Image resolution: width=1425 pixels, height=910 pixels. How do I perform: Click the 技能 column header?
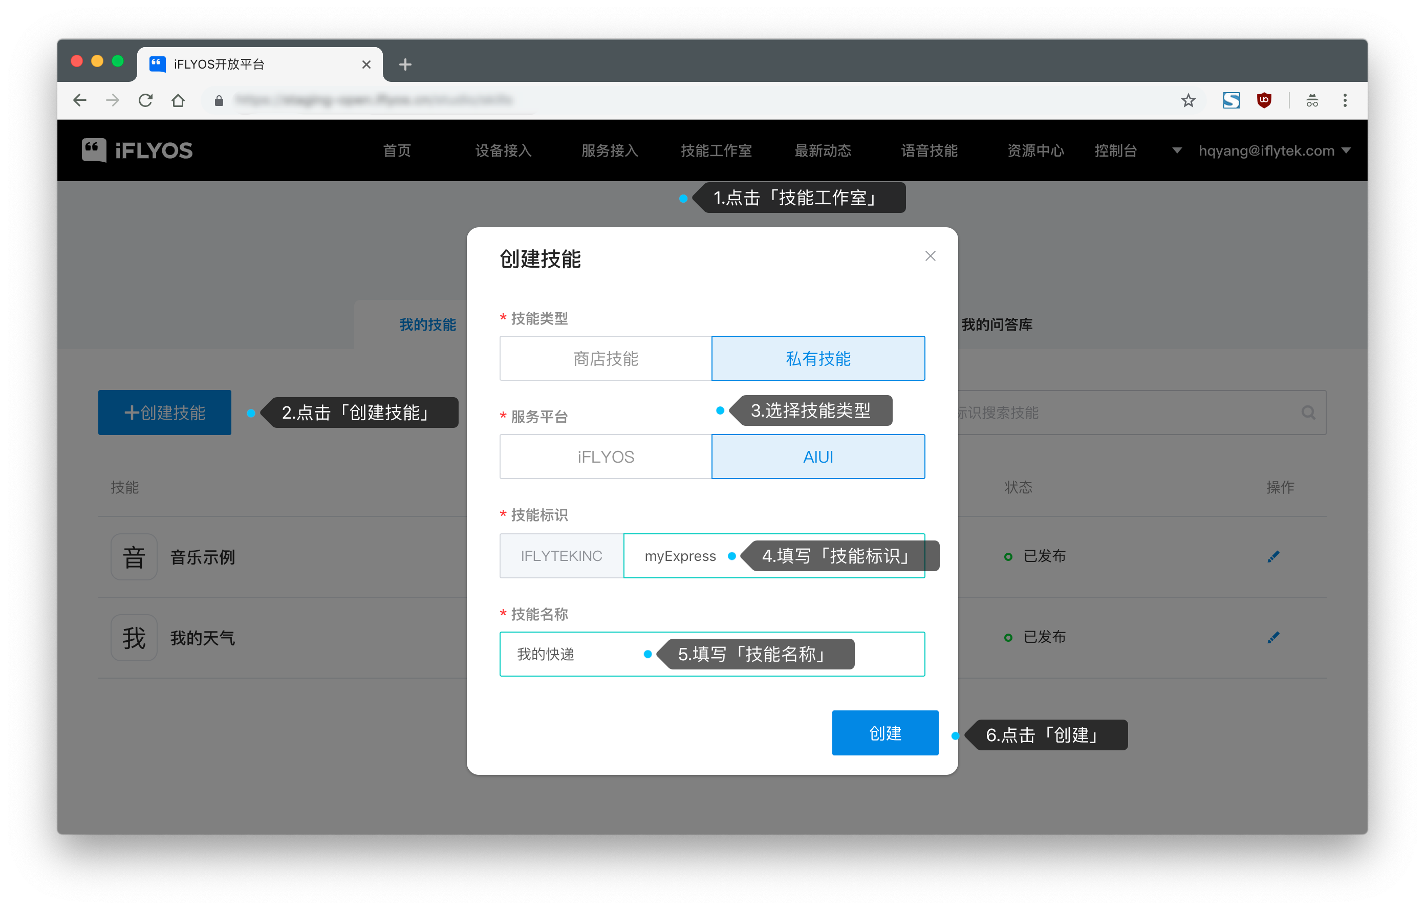click(125, 487)
